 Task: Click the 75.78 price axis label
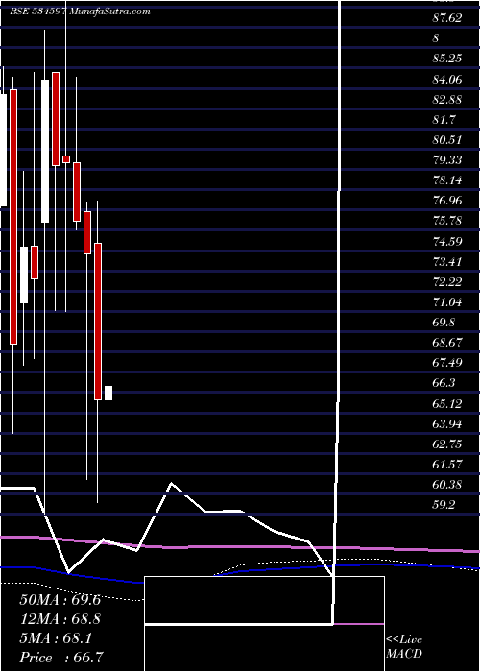click(447, 221)
